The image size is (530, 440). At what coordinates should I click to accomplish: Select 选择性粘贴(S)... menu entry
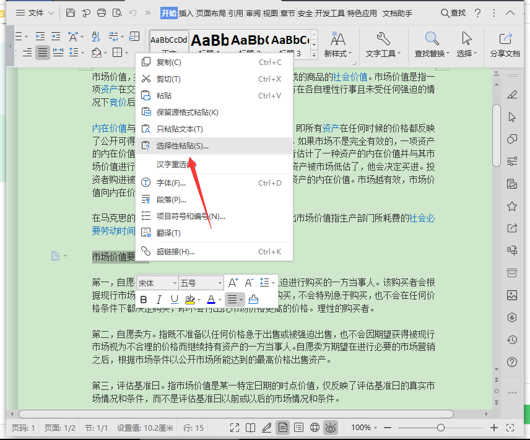214,145
